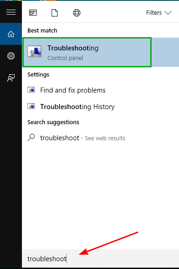The image size is (179, 269).
Task: Filter results by Apps icon
Action: tap(33, 13)
